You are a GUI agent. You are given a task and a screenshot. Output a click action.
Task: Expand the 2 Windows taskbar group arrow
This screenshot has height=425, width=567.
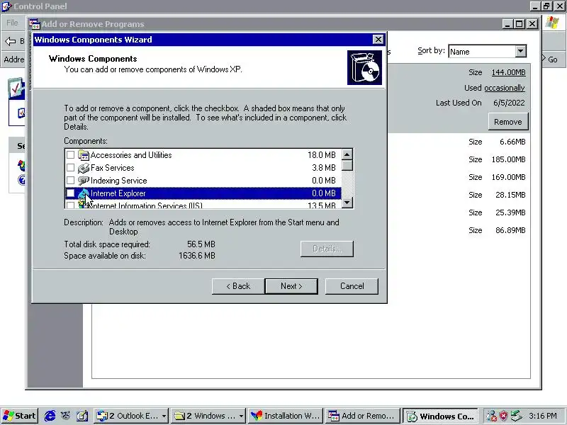[x=241, y=416]
